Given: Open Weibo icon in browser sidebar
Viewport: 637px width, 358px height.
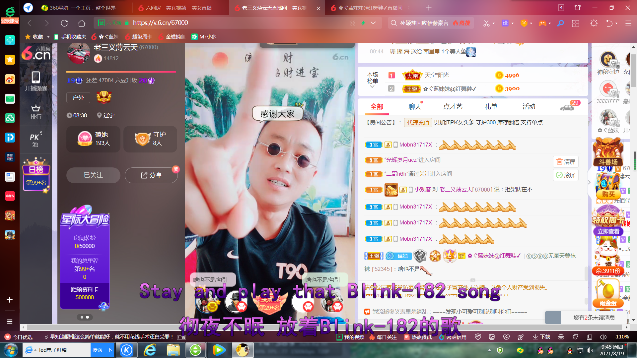Looking at the screenshot, I should point(10,79).
